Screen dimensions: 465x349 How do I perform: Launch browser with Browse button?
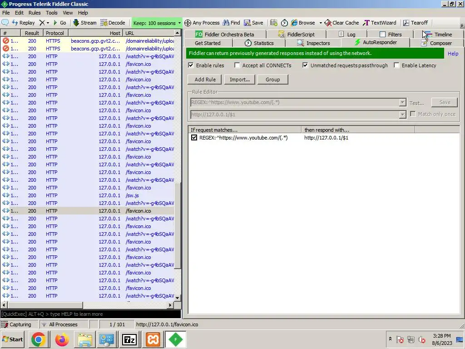[x=303, y=23]
